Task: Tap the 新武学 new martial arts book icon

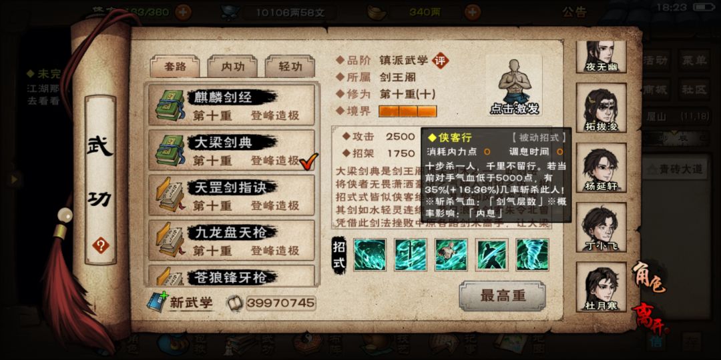Action: [158, 302]
